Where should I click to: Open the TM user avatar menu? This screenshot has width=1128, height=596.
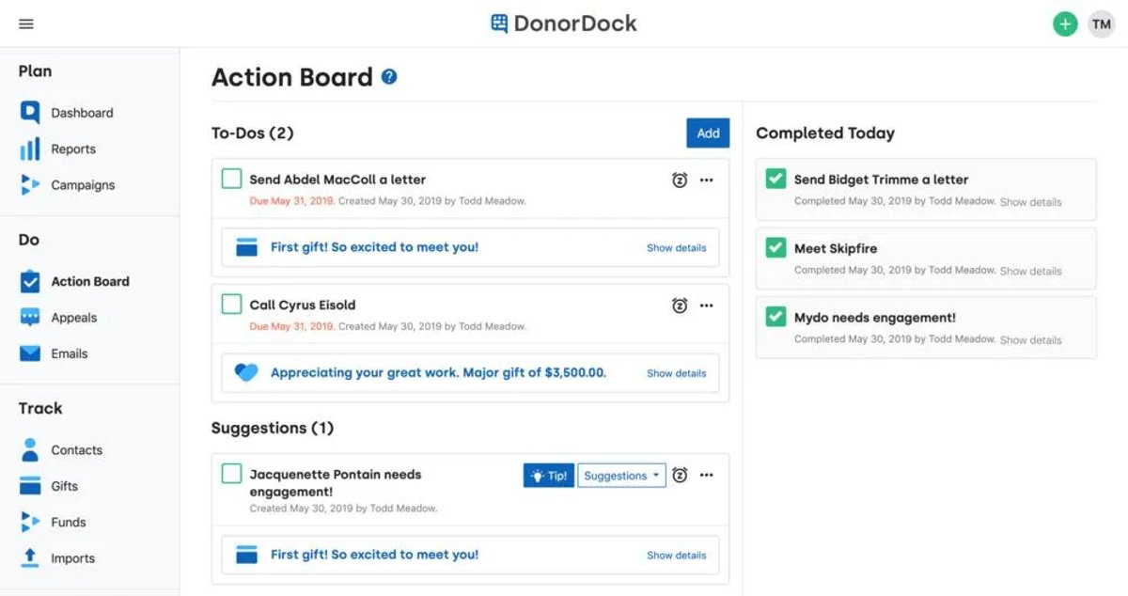click(1101, 24)
